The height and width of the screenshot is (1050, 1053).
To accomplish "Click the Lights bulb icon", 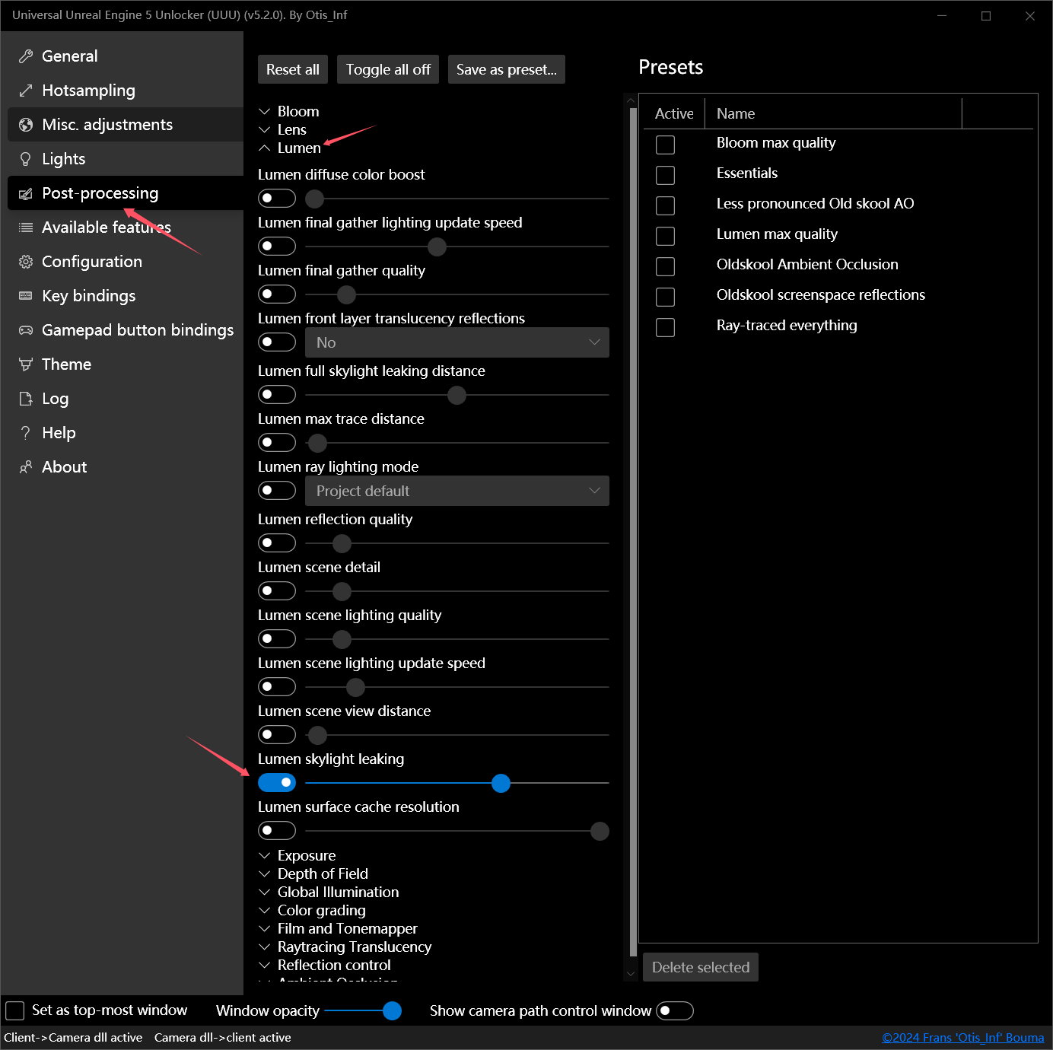I will 26,159.
